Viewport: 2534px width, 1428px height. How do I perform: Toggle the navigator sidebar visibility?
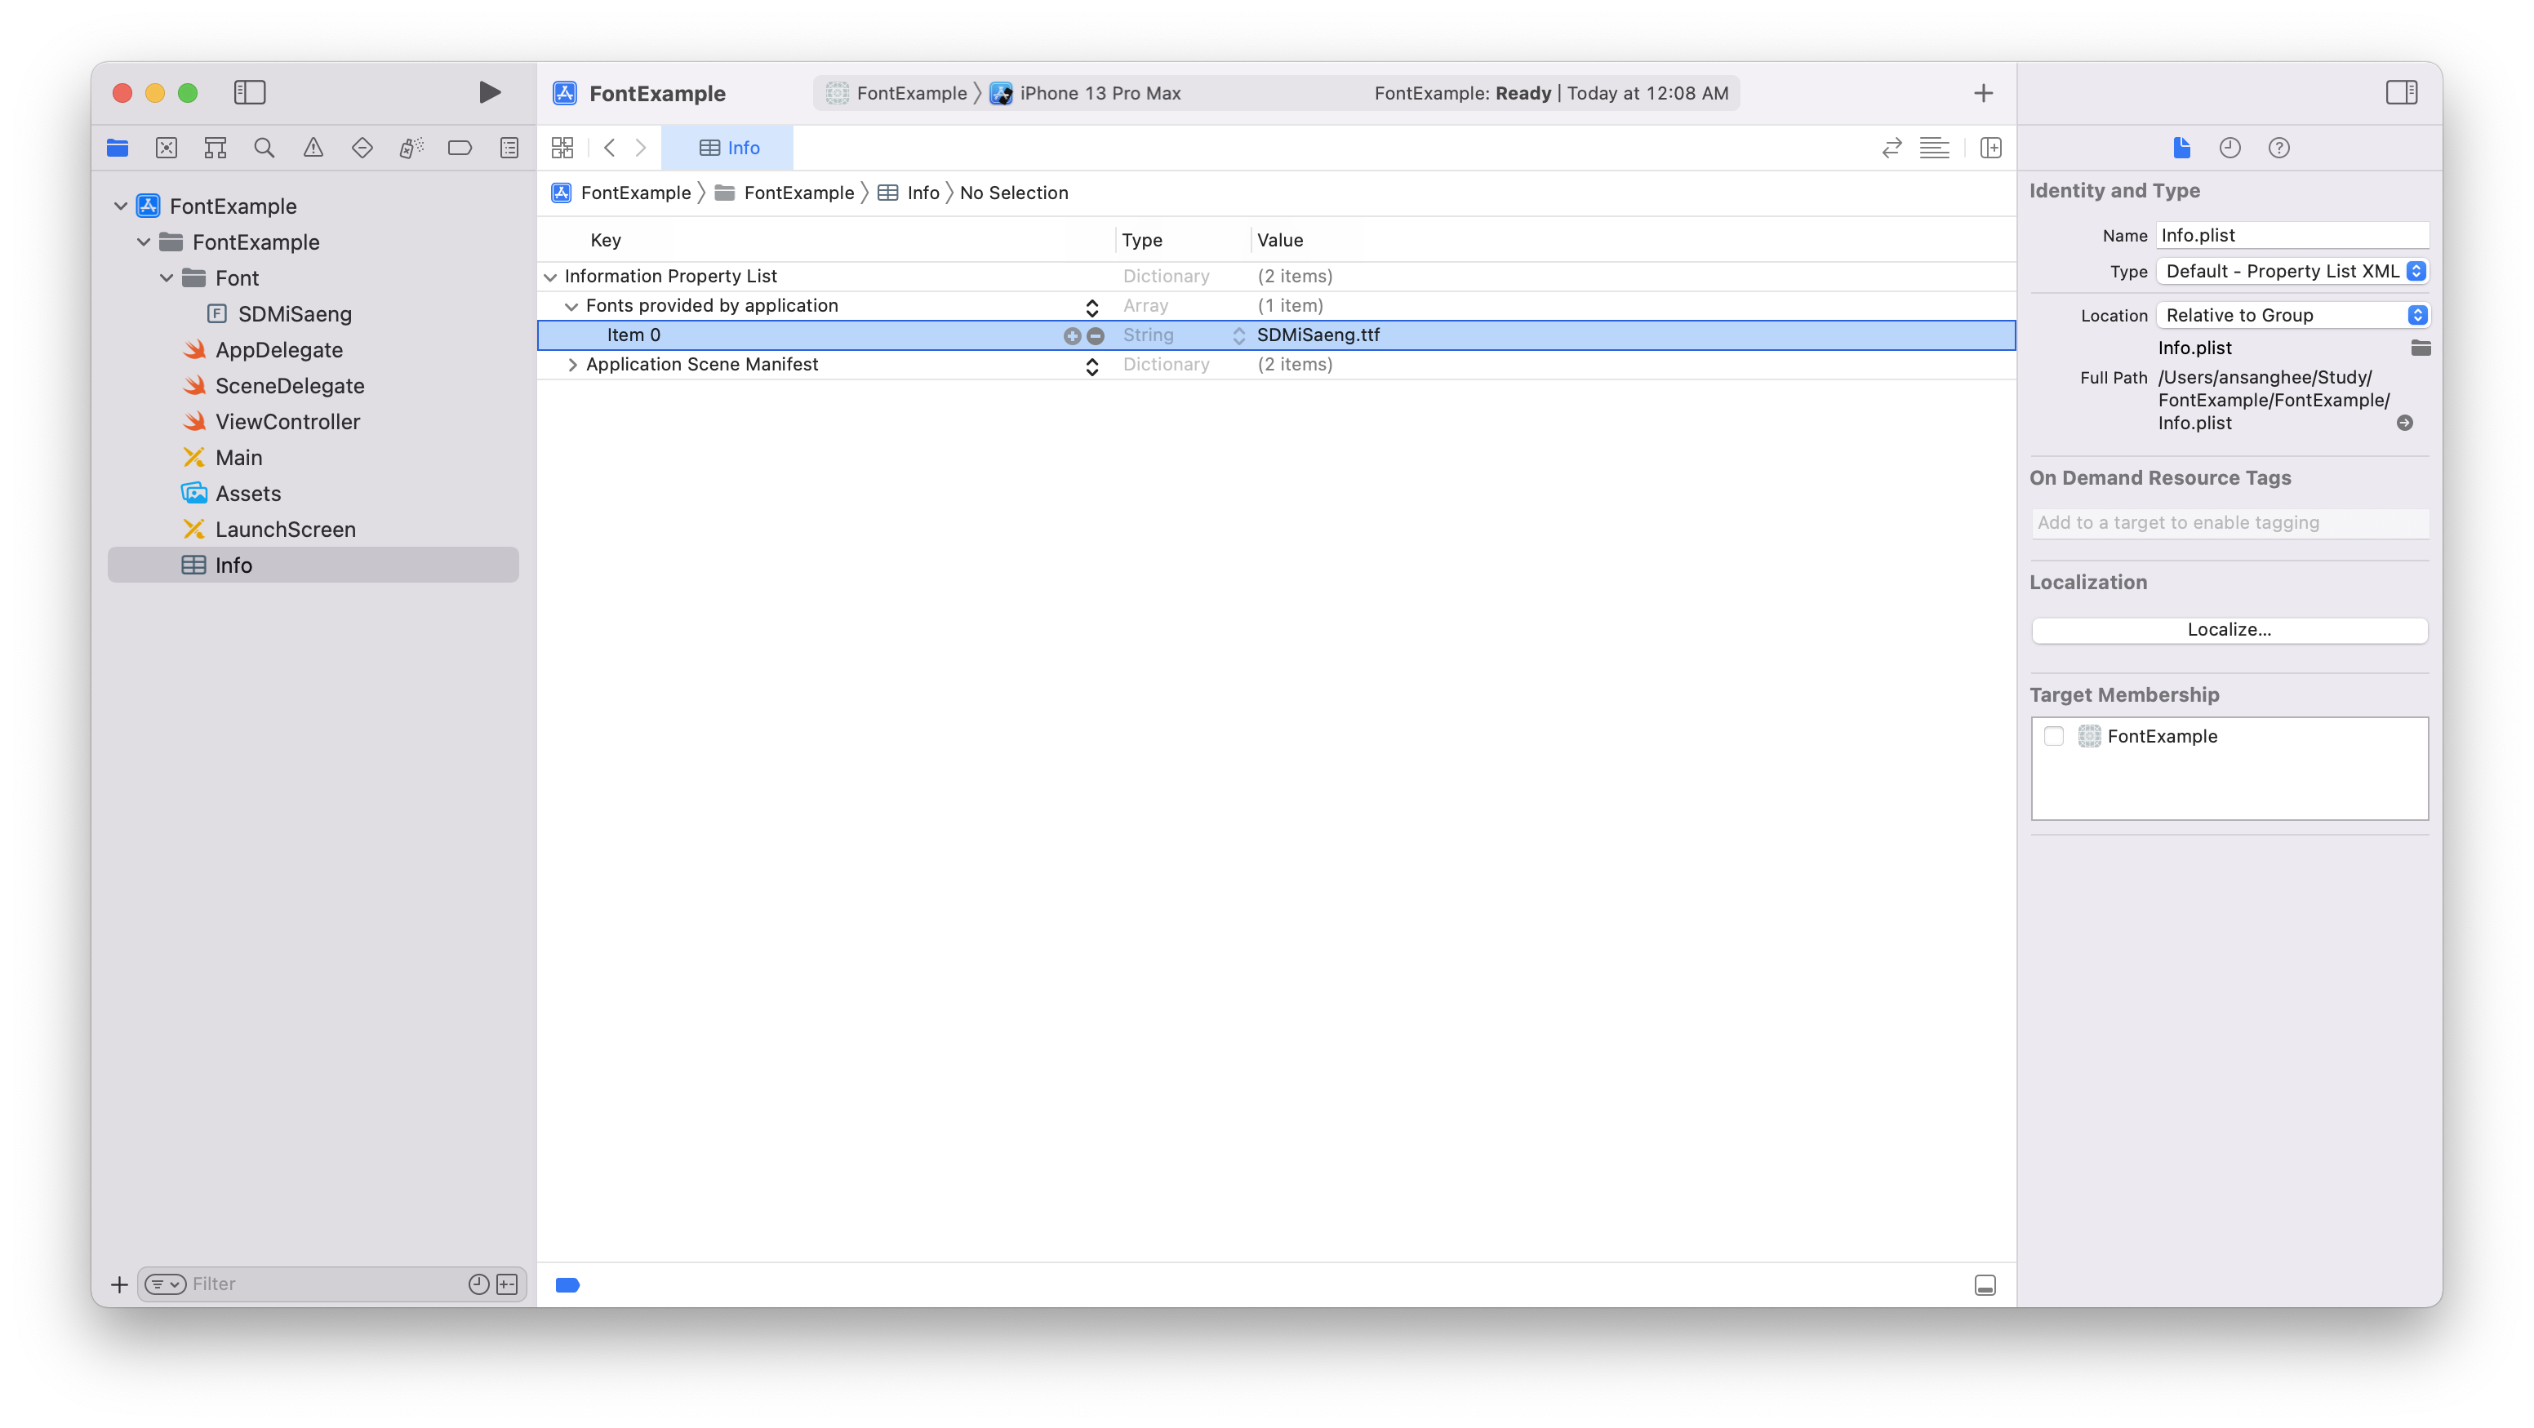250,92
